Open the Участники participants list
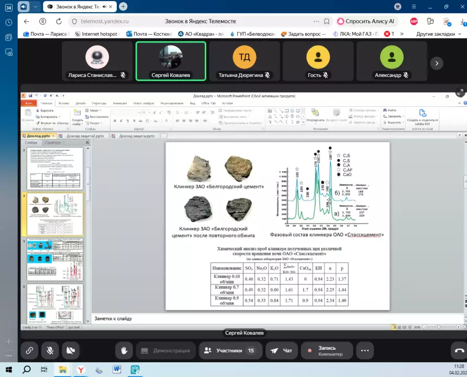Viewport: 467px width, 377px height. [229, 350]
